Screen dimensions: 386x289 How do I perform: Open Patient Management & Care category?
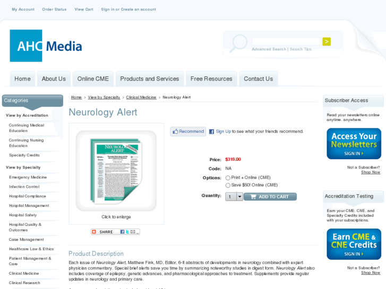pyautogui.click(x=30, y=261)
